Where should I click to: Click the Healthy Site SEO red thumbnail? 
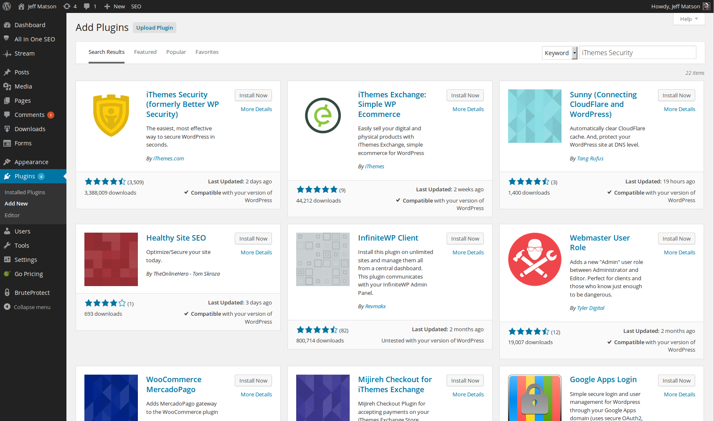[111, 259]
